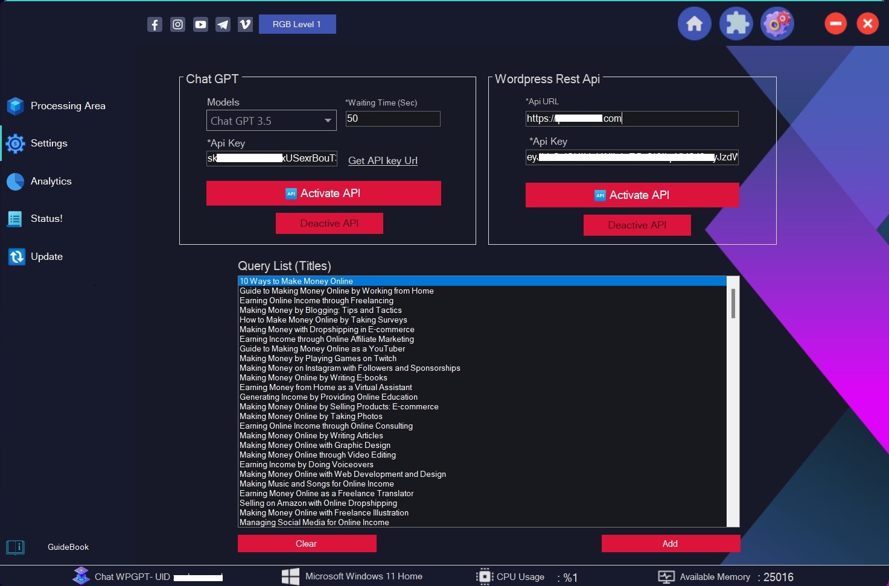Select "Making Music and Songs for Online Income"
The image size is (889, 586).
click(x=482, y=484)
